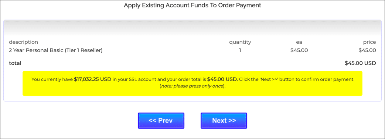Click the Next >> button
This screenshot has height=139, width=385.
tap(224, 121)
